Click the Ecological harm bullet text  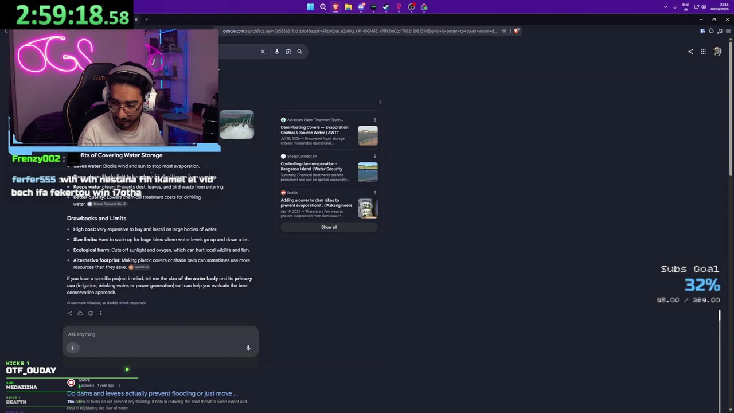(x=161, y=250)
